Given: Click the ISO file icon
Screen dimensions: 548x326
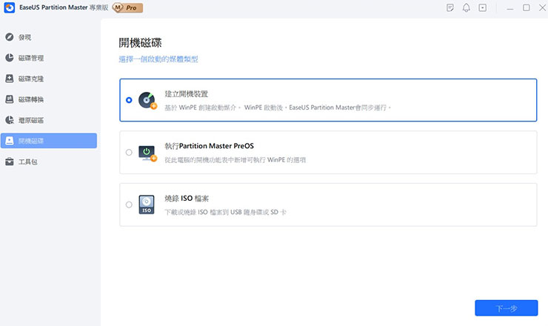Looking at the screenshot, I should click(147, 204).
